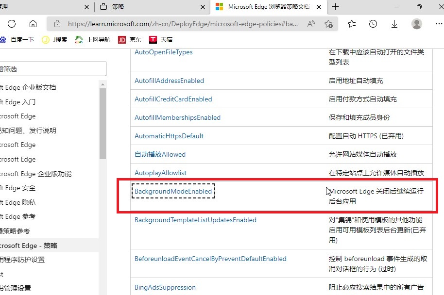Open the browser profile avatar
The height and width of the screenshot is (295, 444).
[x=417, y=23]
